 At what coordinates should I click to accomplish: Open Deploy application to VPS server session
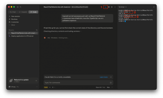pos(23,36)
